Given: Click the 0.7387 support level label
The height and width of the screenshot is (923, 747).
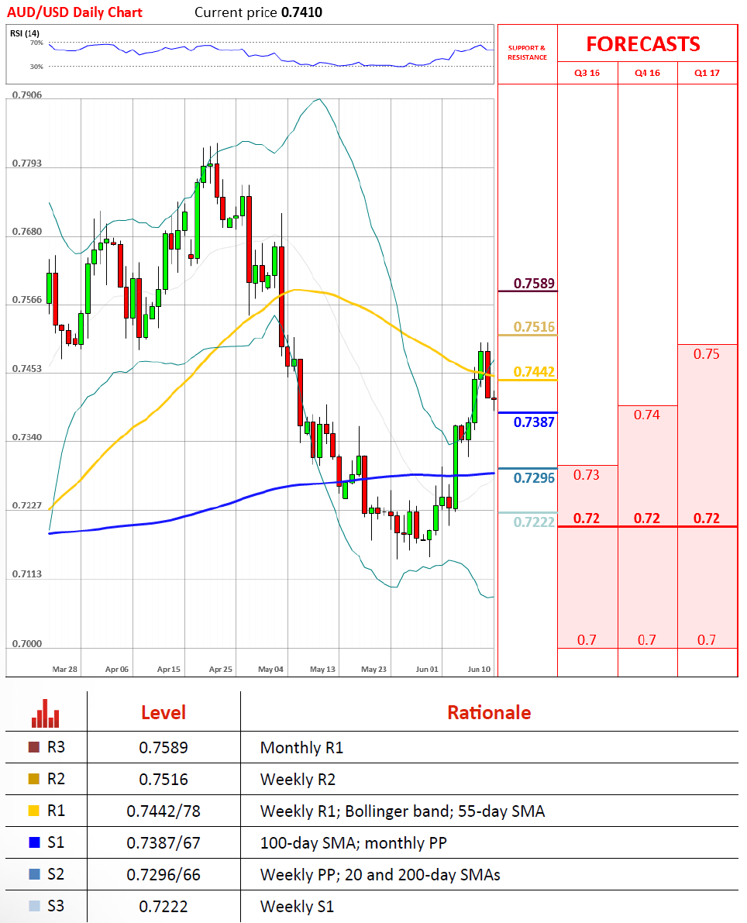Looking at the screenshot, I should point(534,422).
